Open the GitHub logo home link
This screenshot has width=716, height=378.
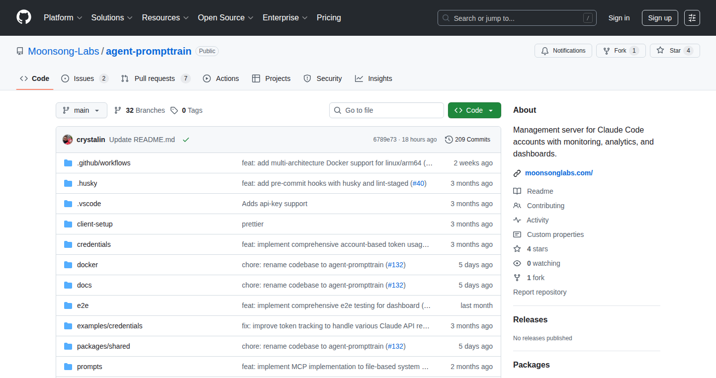24,17
